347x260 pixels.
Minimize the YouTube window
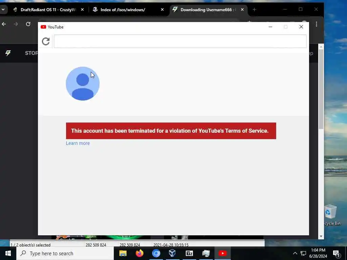tap(270, 27)
